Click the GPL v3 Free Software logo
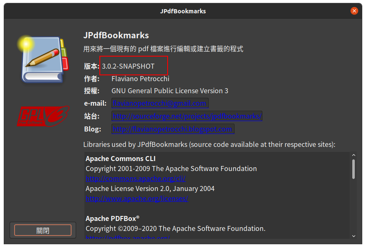366x248 pixels. pos(43,116)
